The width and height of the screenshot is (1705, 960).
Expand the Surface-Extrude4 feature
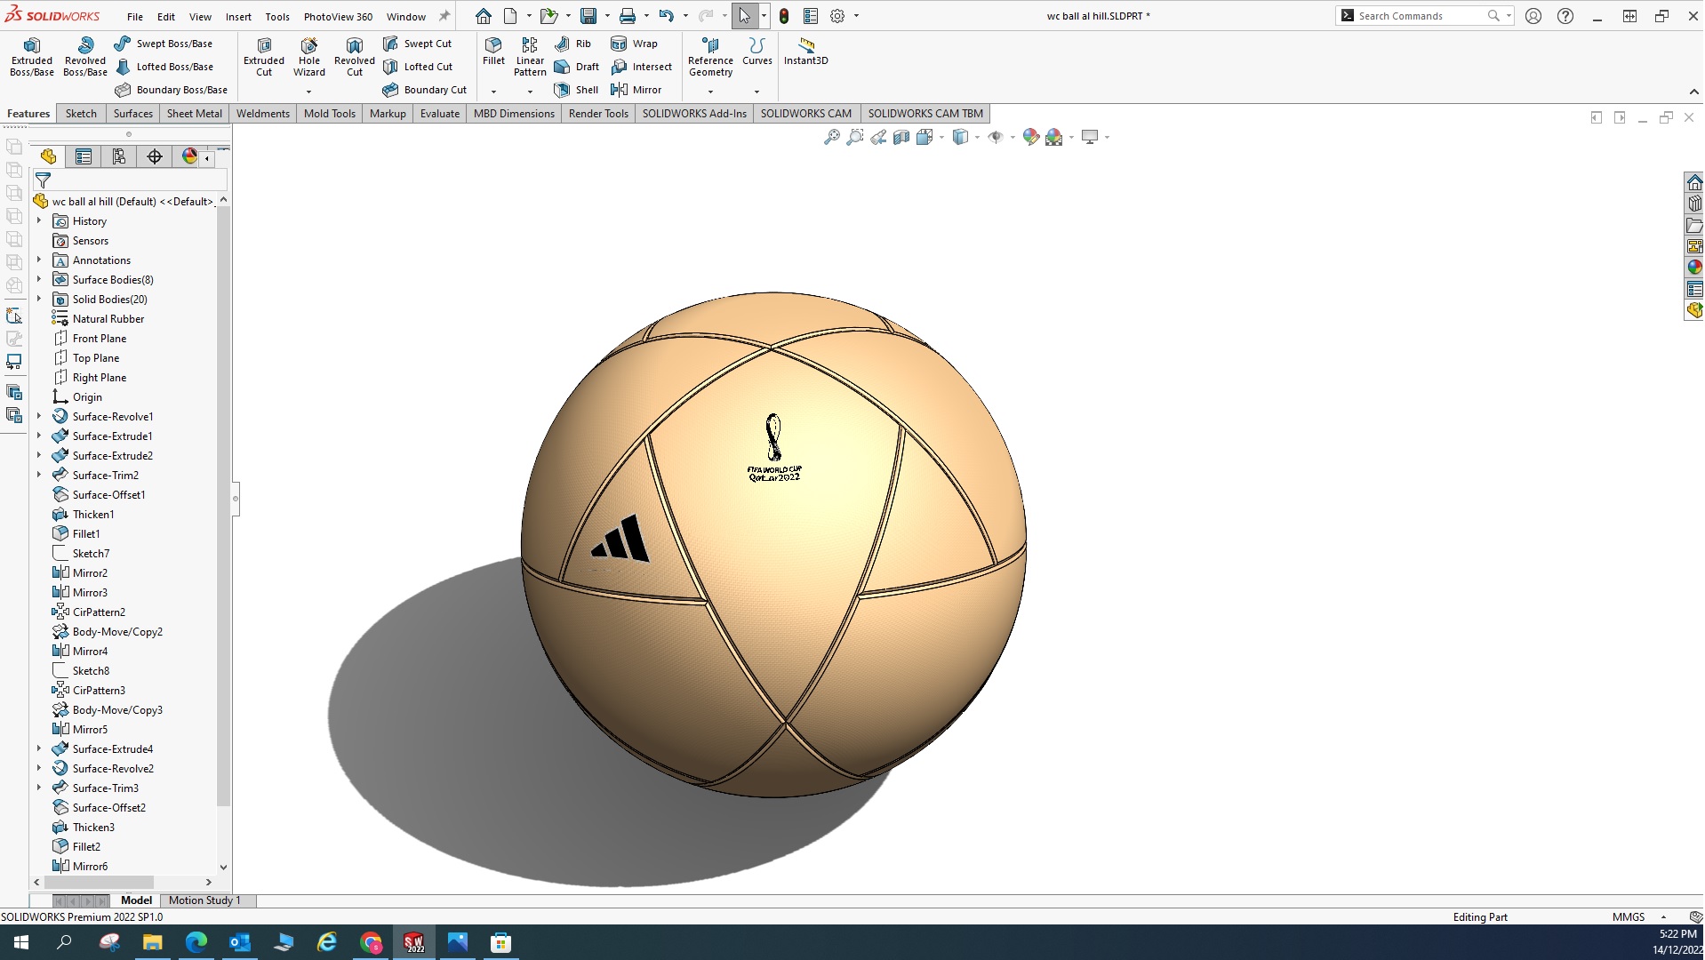tap(39, 748)
